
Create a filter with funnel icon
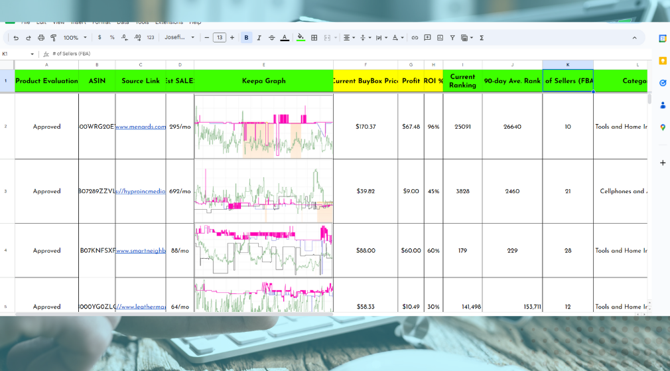click(452, 38)
